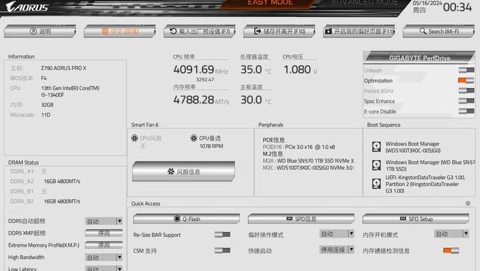Open SPD信息 button
This screenshot has height=271, width=480.
[x=301, y=219]
